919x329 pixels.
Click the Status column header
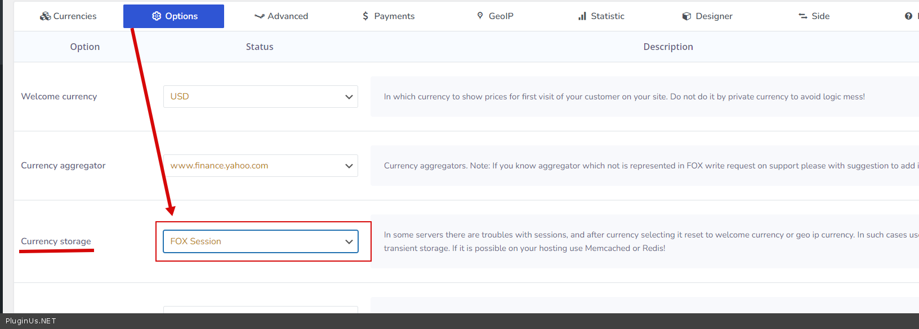[260, 47]
